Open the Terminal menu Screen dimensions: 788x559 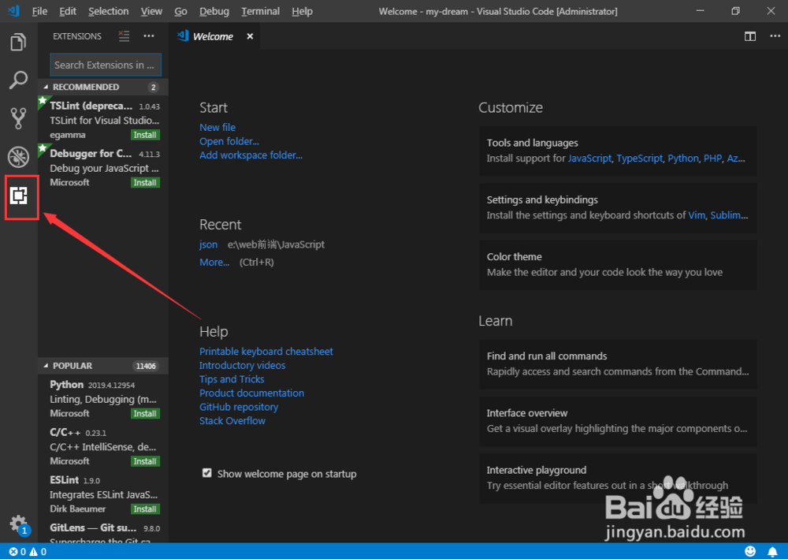260,11
